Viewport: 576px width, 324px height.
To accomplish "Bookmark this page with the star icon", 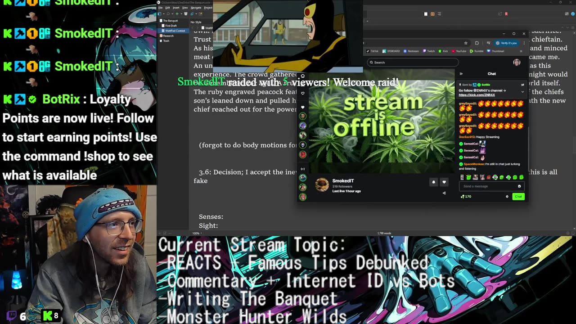I will click(x=466, y=43).
